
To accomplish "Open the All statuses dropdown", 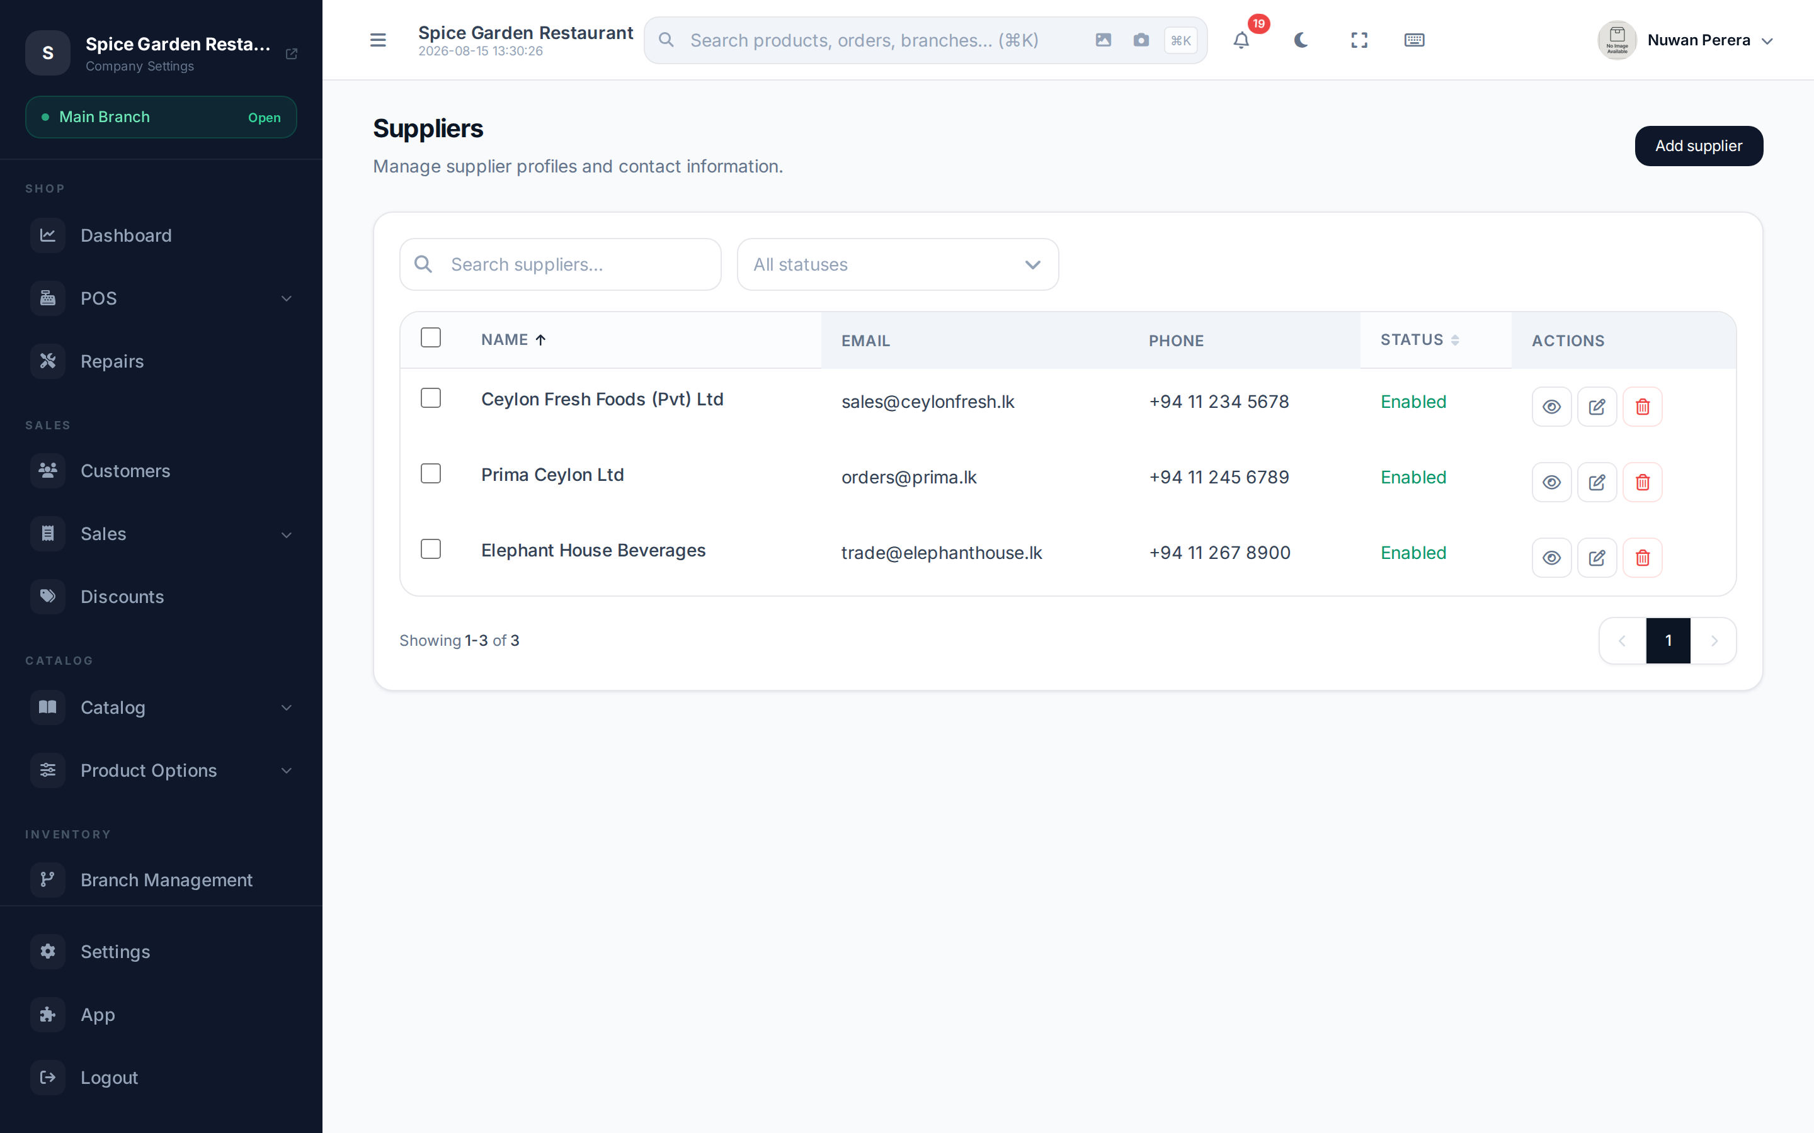I will point(898,264).
